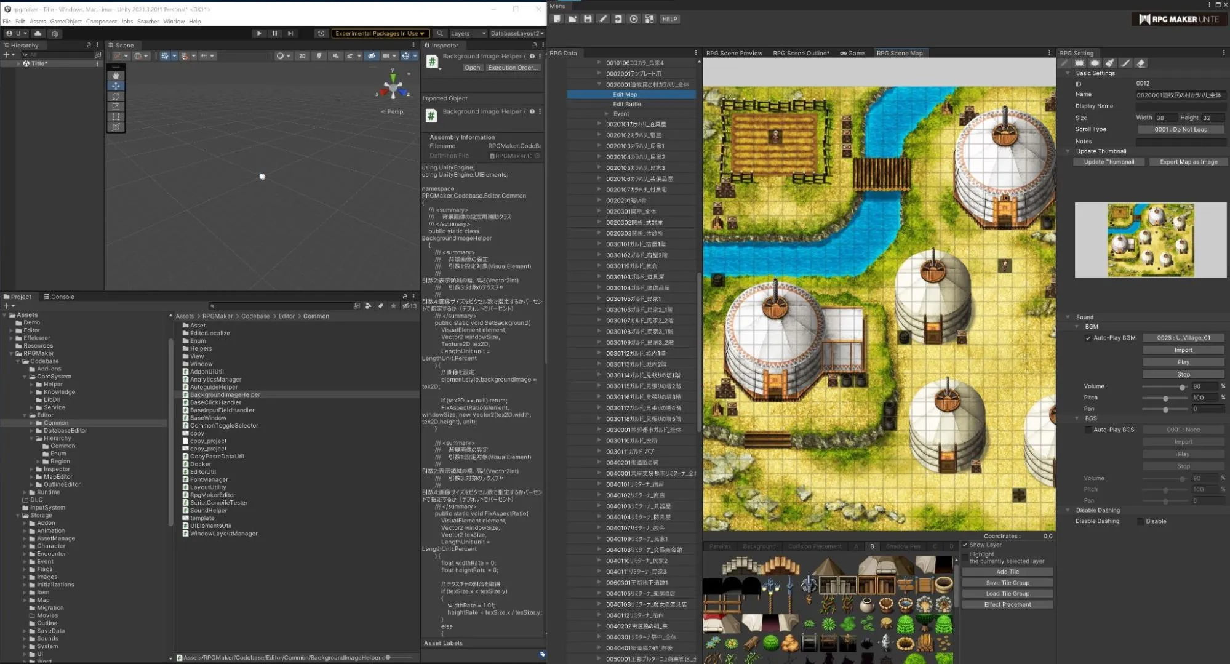This screenshot has width=1230, height=664.
Task: Switch to the RPG Scene Preview tab
Action: pos(733,54)
